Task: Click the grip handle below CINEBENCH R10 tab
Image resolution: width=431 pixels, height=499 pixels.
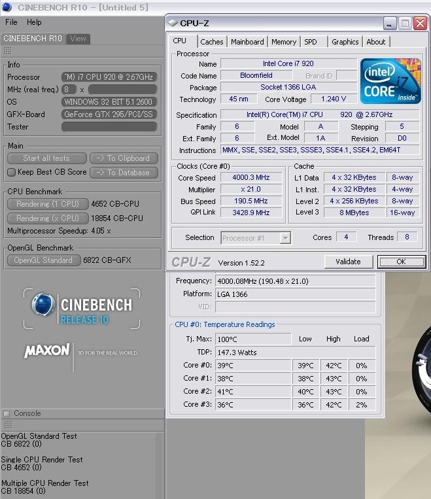Action: pyautogui.click(x=8, y=50)
